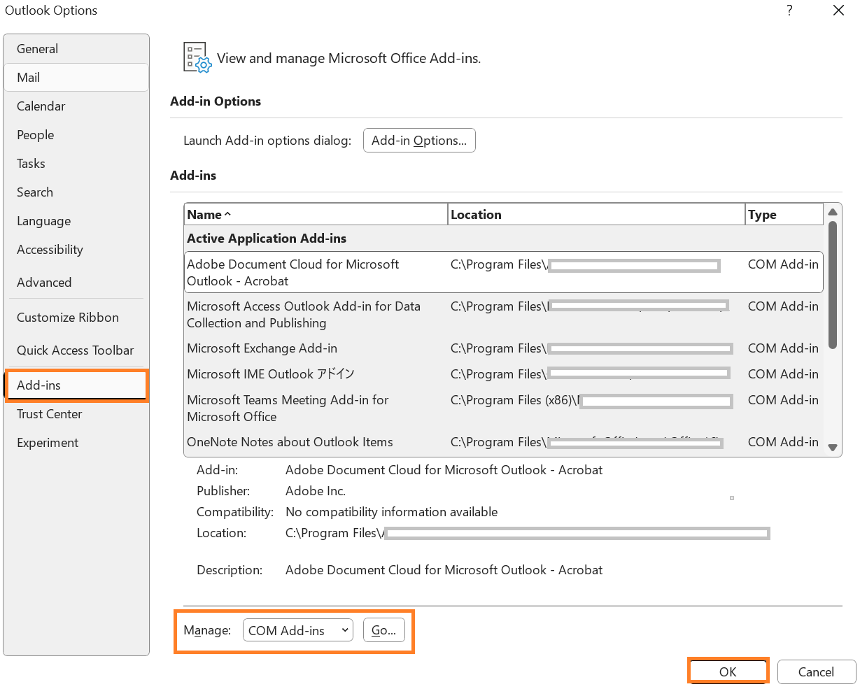The image size is (860, 689).
Task: Click the add-ins list scrollbar thumb
Action: tap(833, 285)
